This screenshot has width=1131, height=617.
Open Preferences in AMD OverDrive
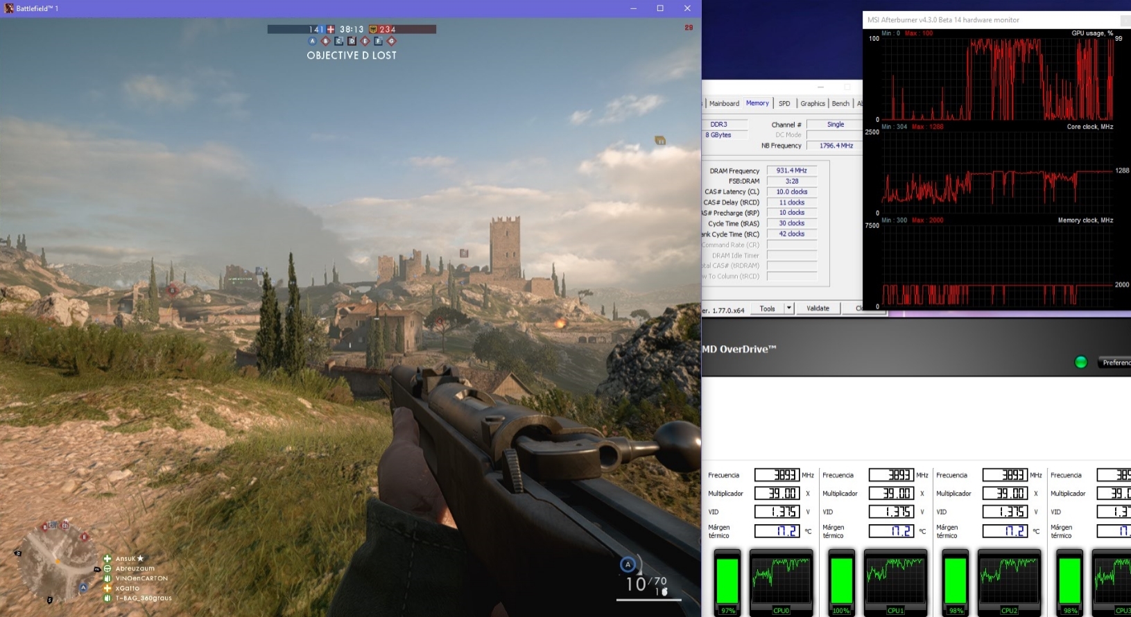click(1114, 363)
